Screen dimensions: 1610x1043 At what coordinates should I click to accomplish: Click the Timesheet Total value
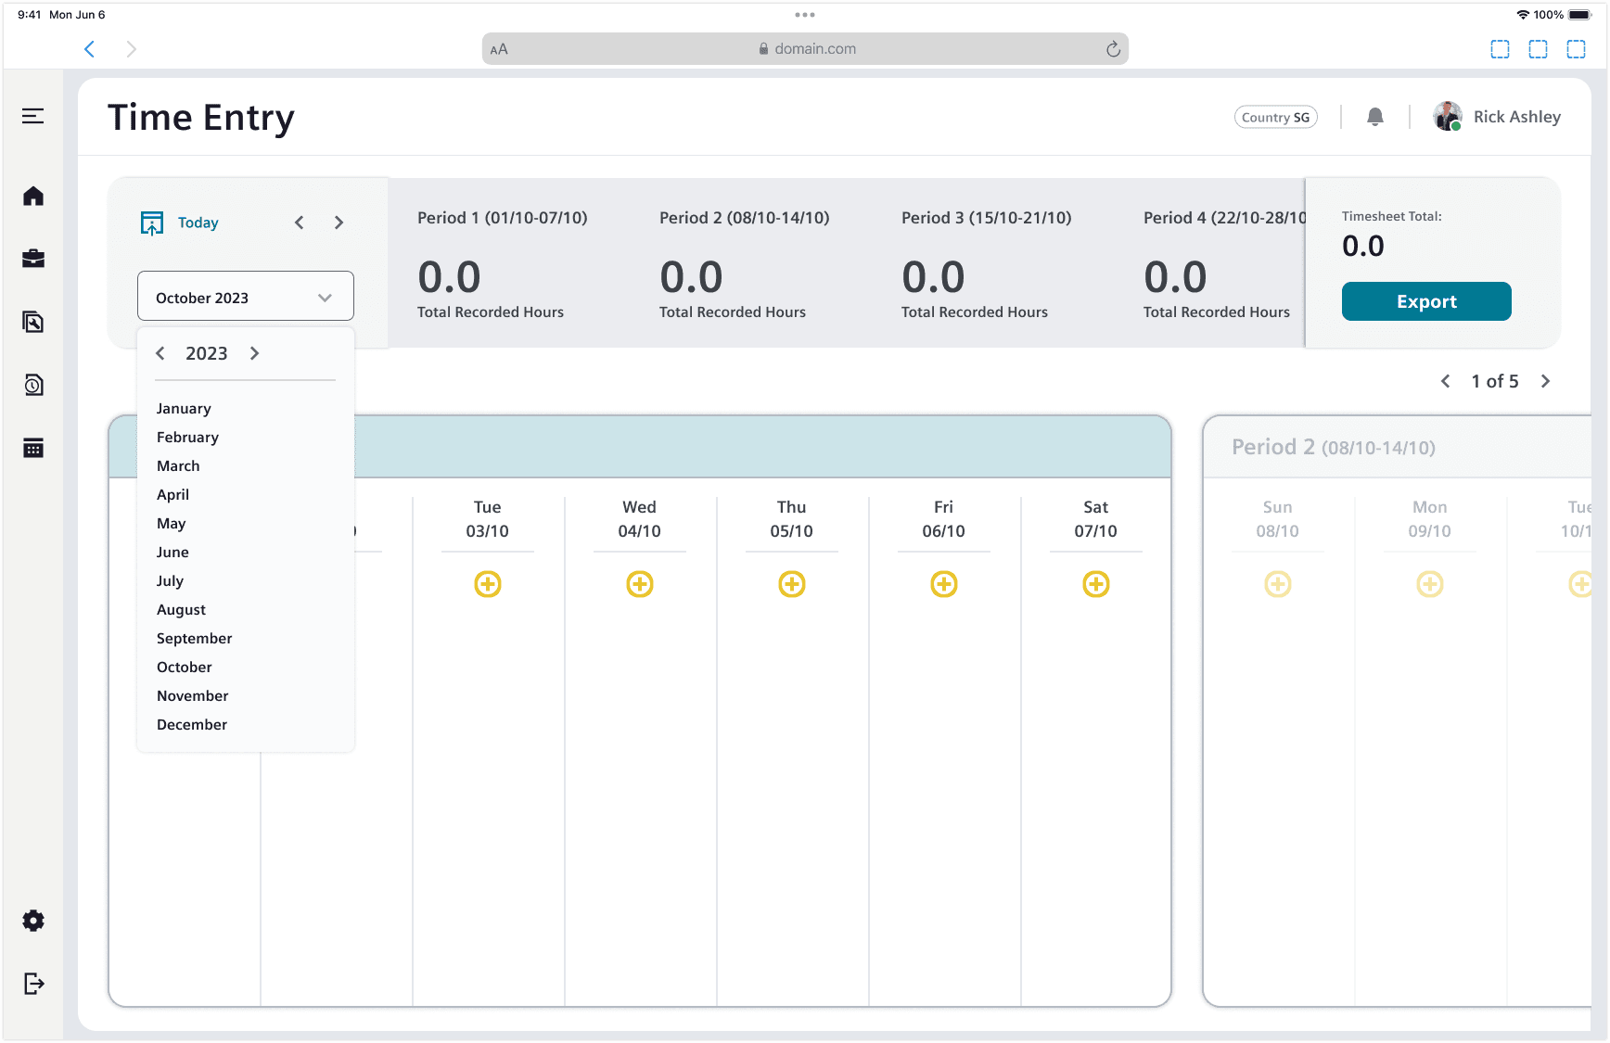pos(1363,246)
